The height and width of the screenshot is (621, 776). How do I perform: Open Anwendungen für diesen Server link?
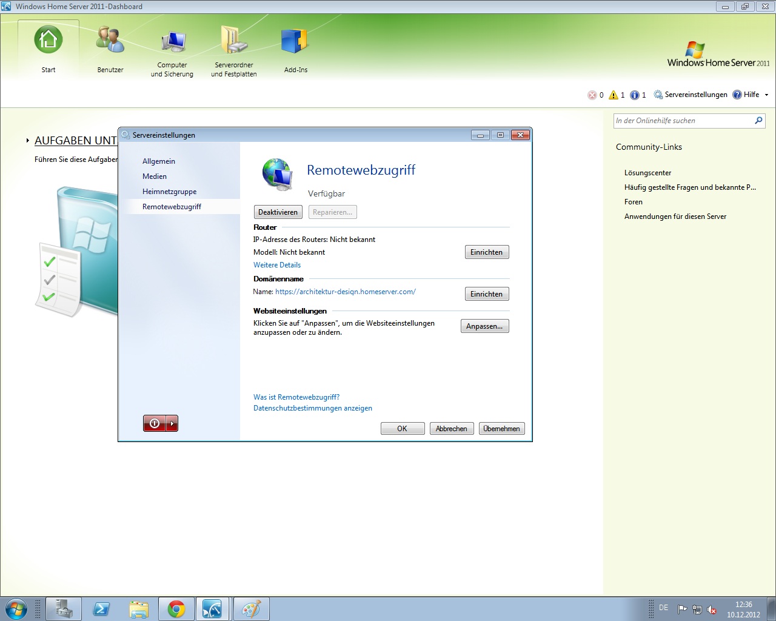click(675, 217)
